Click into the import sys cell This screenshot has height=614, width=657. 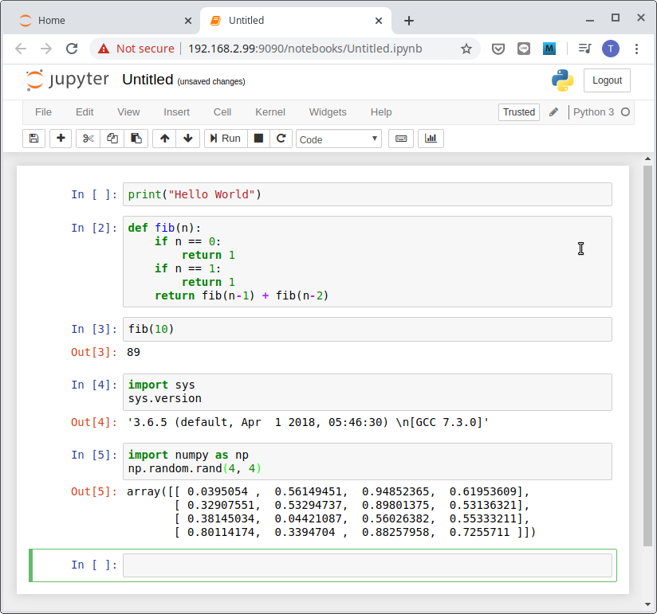tap(367, 392)
